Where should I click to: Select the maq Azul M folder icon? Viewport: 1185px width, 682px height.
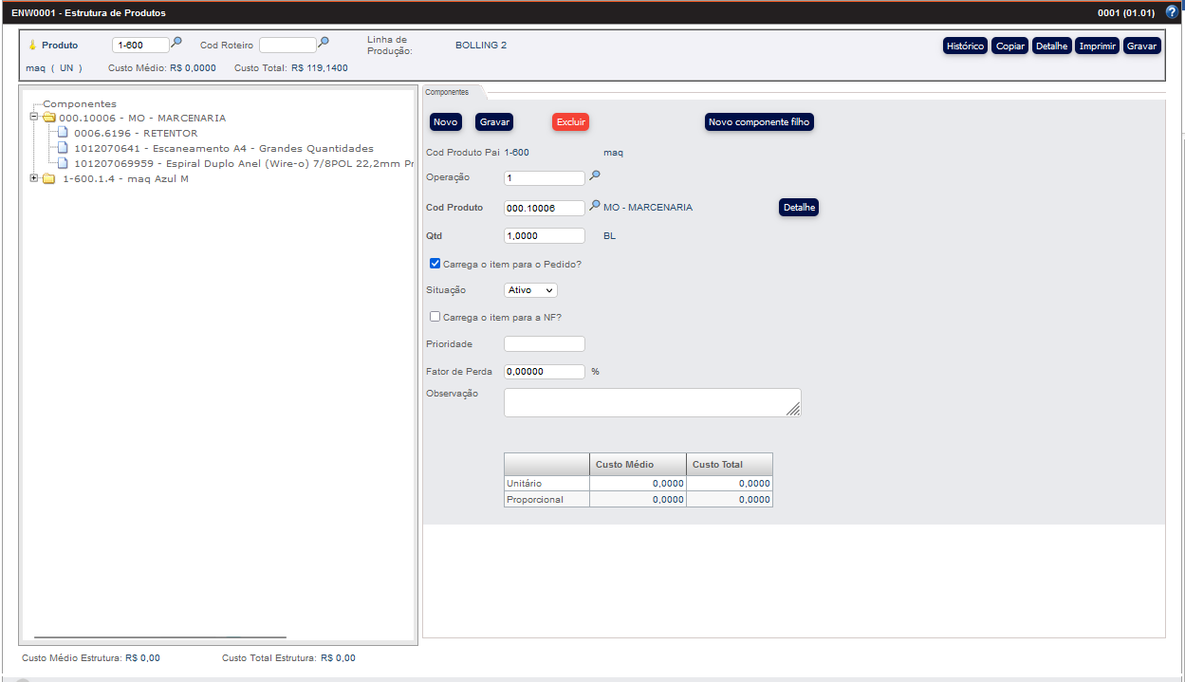(x=48, y=178)
